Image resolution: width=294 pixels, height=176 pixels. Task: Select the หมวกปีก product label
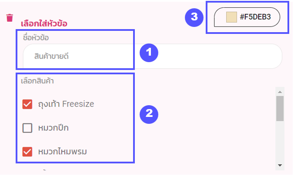pos(53,128)
